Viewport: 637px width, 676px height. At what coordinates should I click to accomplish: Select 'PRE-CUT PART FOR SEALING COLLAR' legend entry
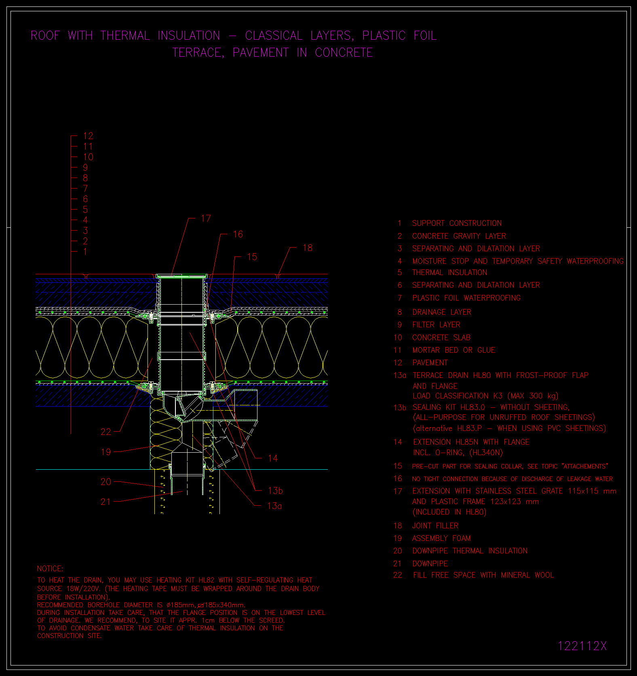(510, 466)
